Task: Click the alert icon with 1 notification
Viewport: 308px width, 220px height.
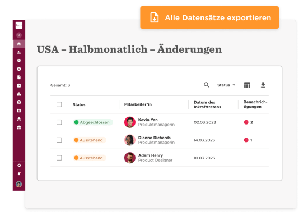Action: click(x=246, y=140)
